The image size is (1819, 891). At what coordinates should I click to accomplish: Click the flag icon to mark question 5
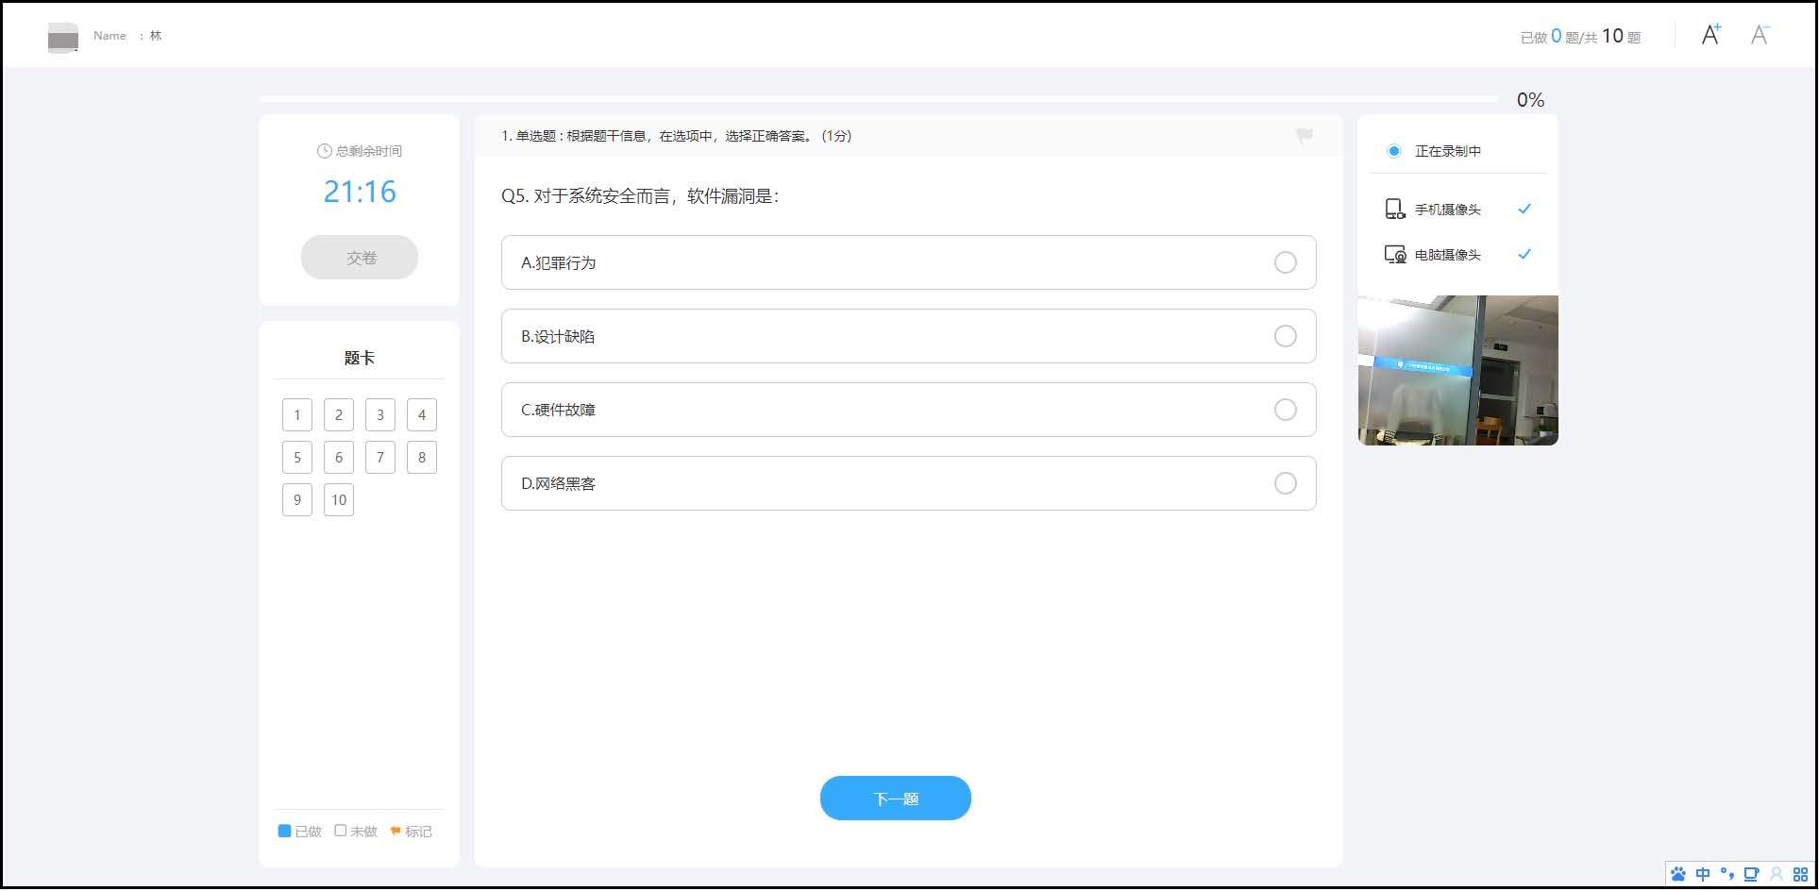(x=1303, y=135)
